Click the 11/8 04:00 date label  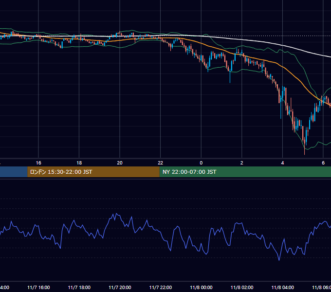coord(283,287)
